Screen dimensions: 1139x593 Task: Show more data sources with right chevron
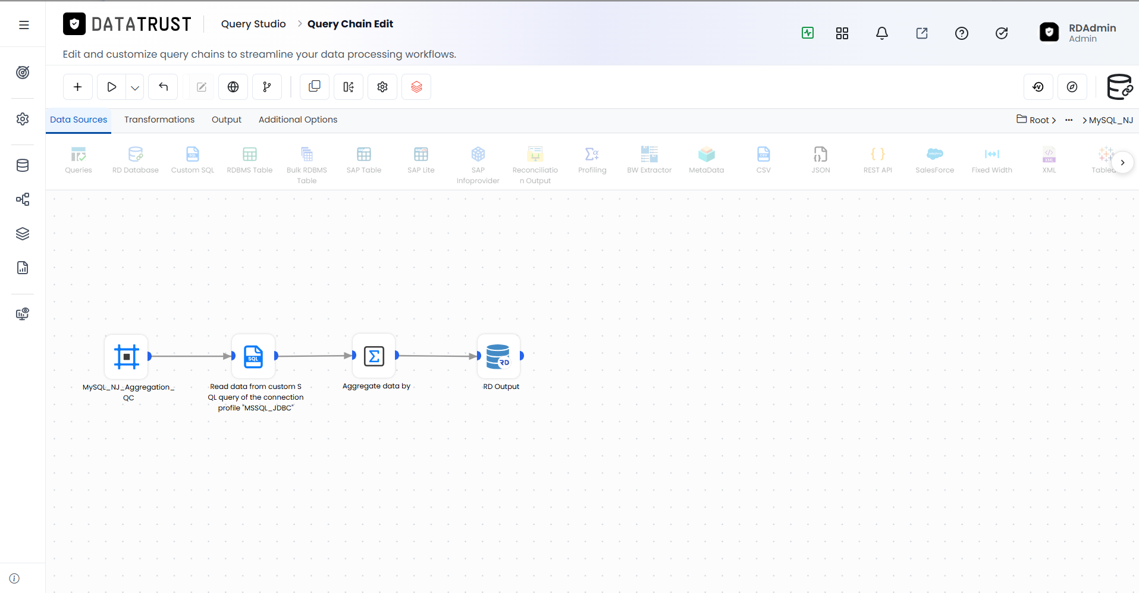[1122, 162]
